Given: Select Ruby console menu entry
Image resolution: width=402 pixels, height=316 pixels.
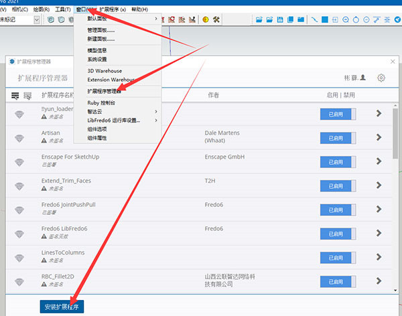Looking at the screenshot, I should [x=101, y=103].
